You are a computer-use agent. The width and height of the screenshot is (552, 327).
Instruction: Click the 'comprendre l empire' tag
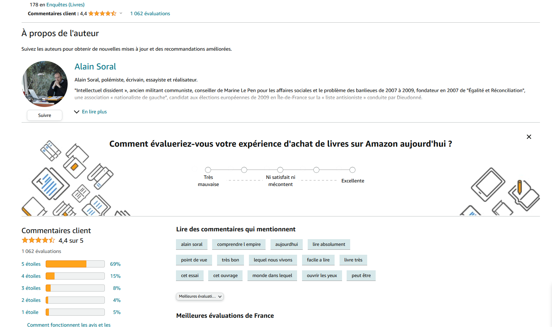[x=239, y=244]
